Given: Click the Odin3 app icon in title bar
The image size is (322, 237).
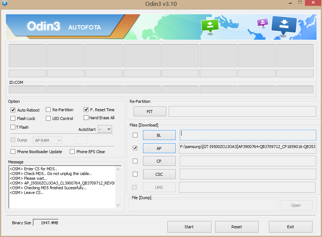Looking at the screenshot, I should pyautogui.click(x=4, y=3).
